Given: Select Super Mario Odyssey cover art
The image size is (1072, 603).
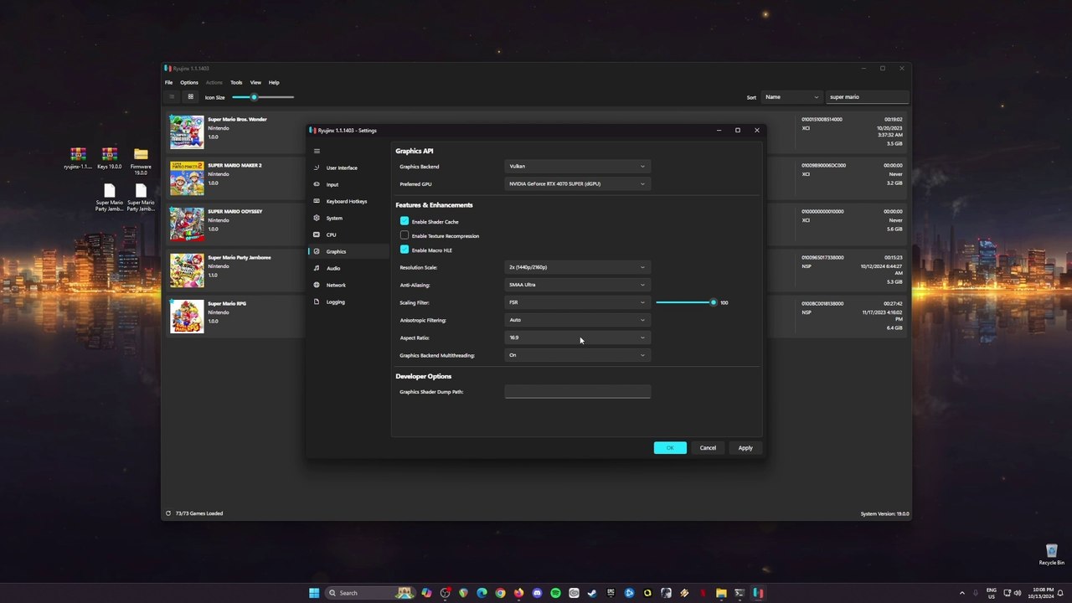Looking at the screenshot, I should tap(187, 224).
